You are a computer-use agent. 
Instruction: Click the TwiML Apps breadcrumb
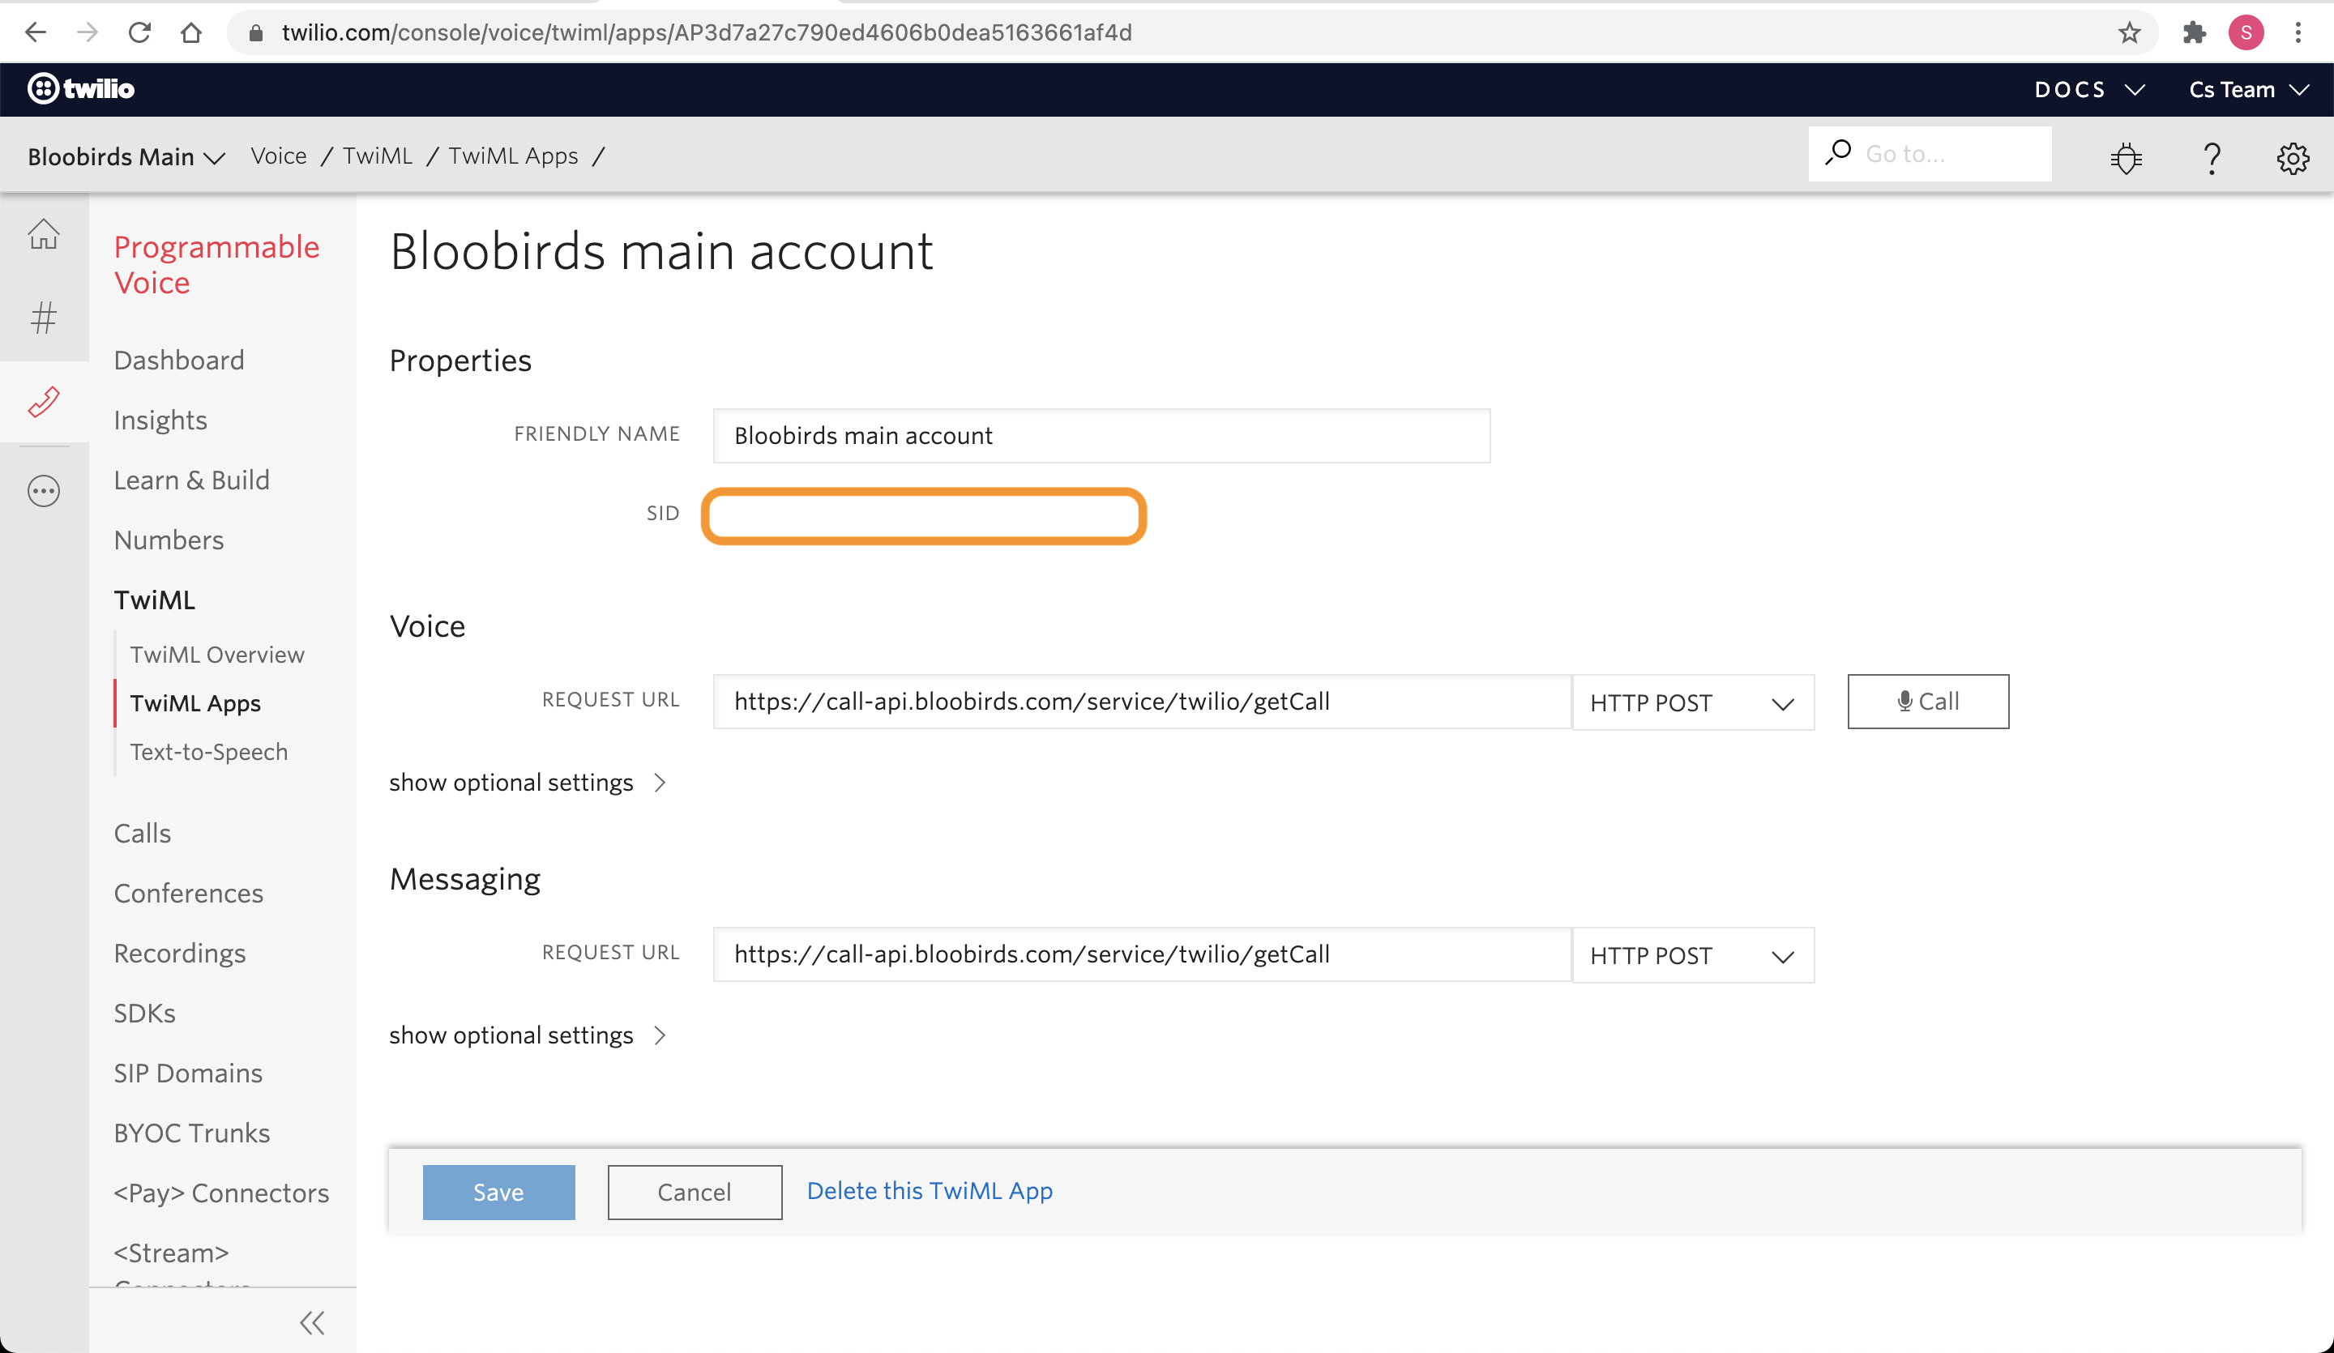click(513, 156)
